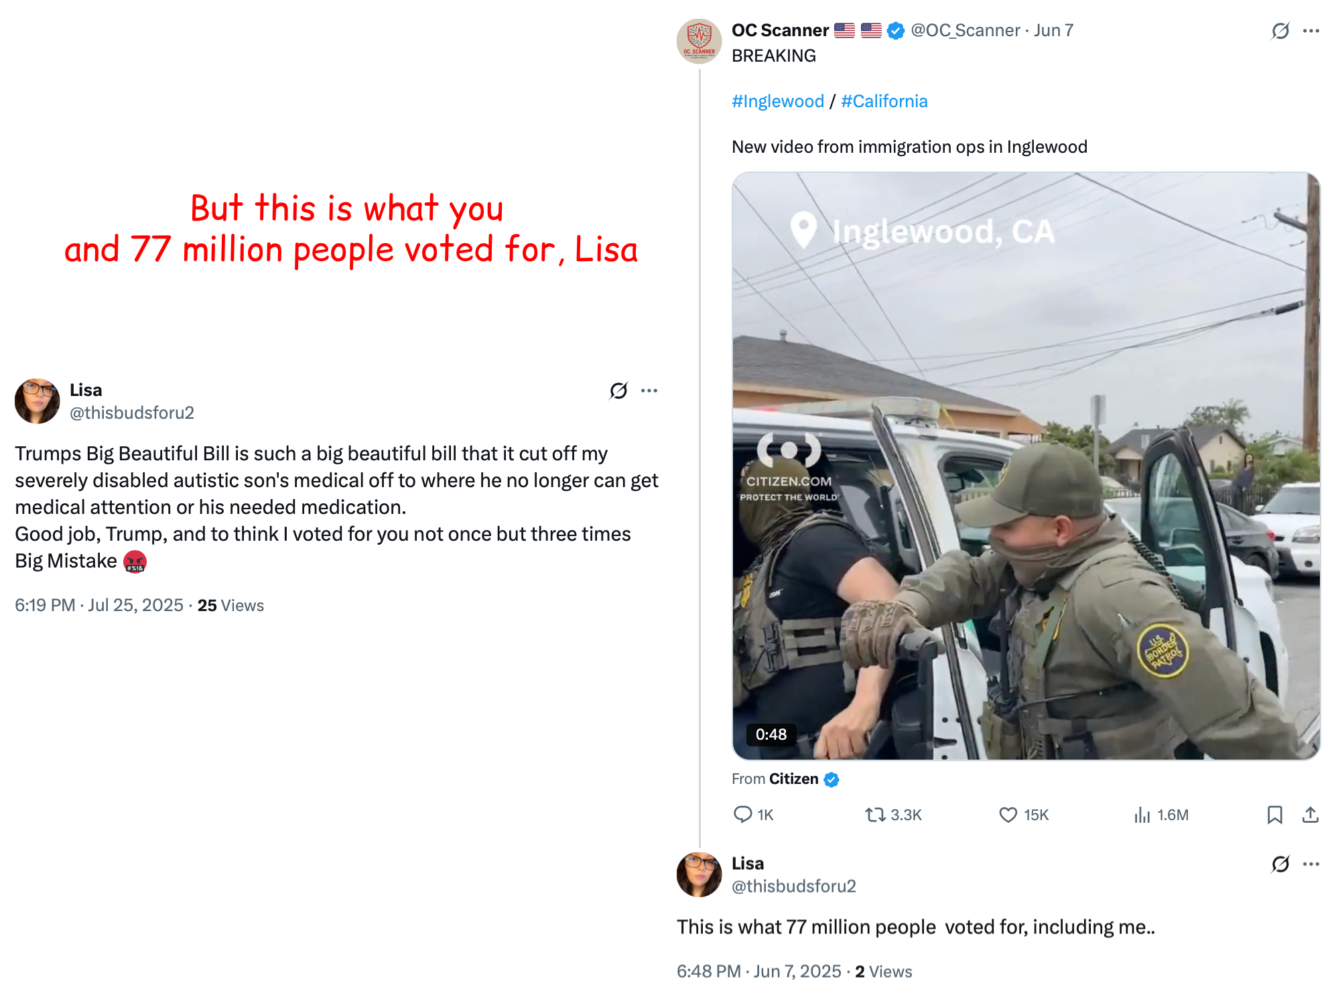Image resolution: width=1332 pixels, height=993 pixels.
Task: Click OC Scanner profile avatar
Action: [x=700, y=42]
